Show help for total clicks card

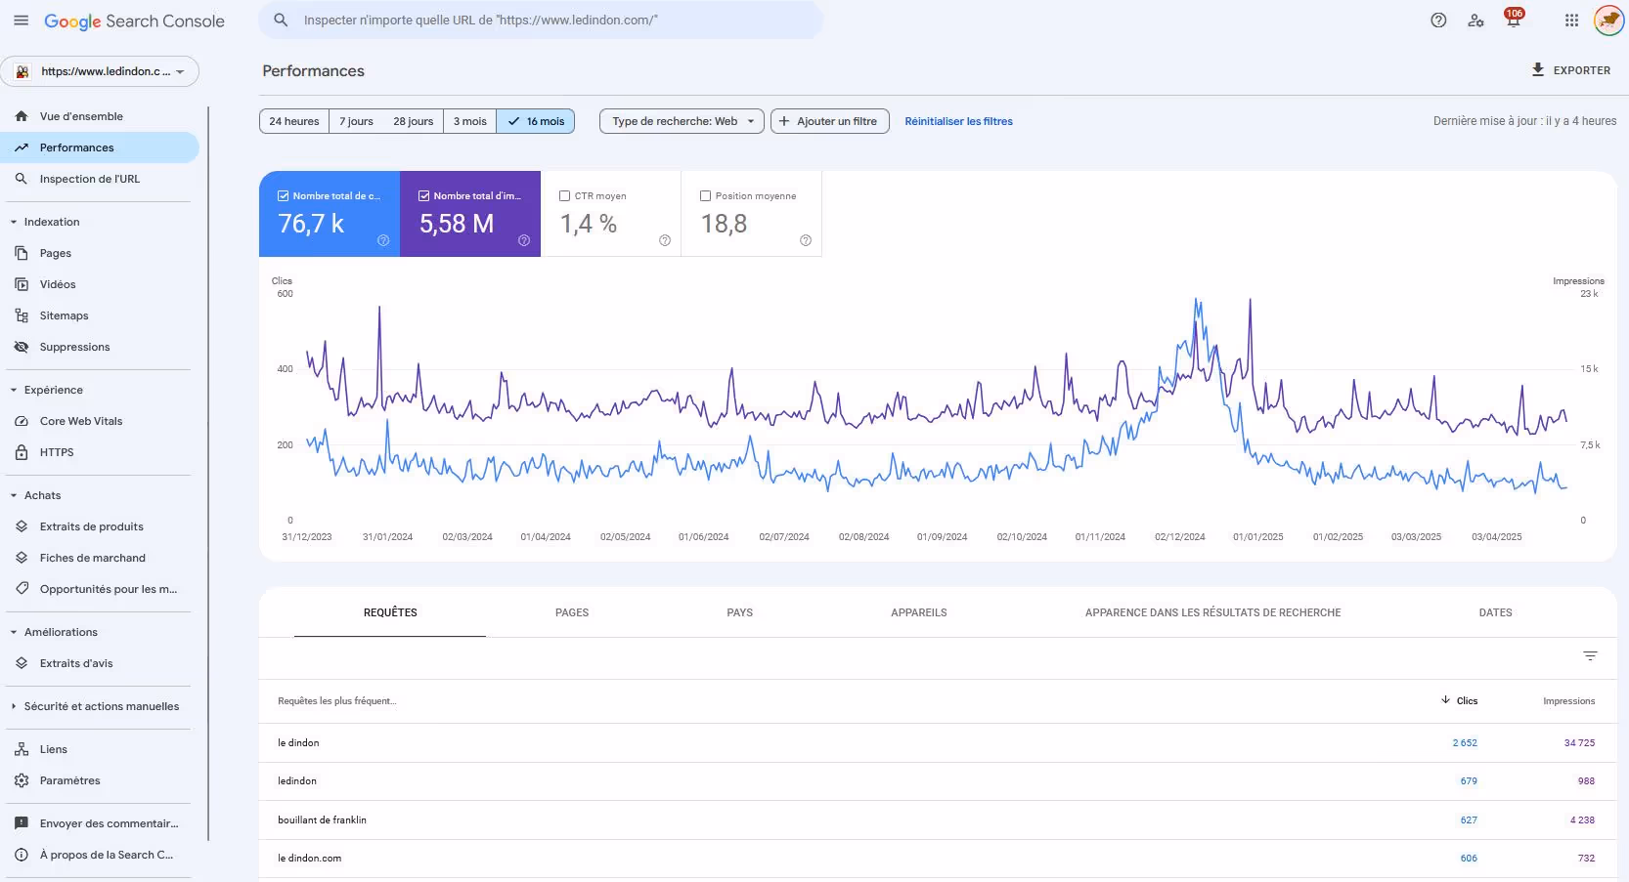point(383,240)
